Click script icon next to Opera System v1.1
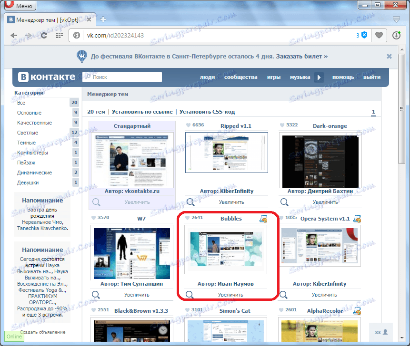 click(x=357, y=219)
